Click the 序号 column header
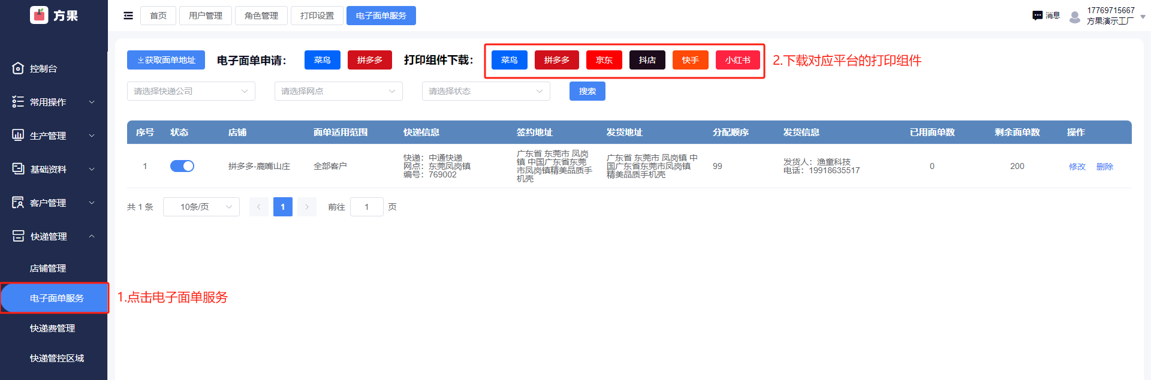The image size is (1151, 380). click(145, 132)
